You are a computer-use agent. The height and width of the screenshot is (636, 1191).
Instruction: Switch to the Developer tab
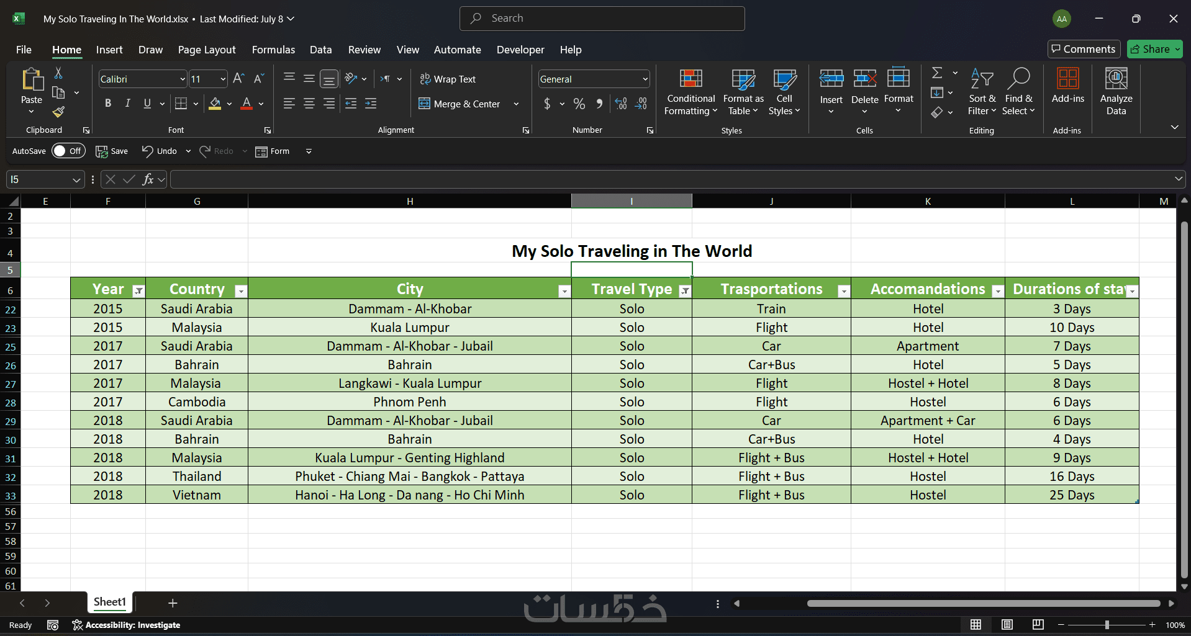tap(520, 50)
